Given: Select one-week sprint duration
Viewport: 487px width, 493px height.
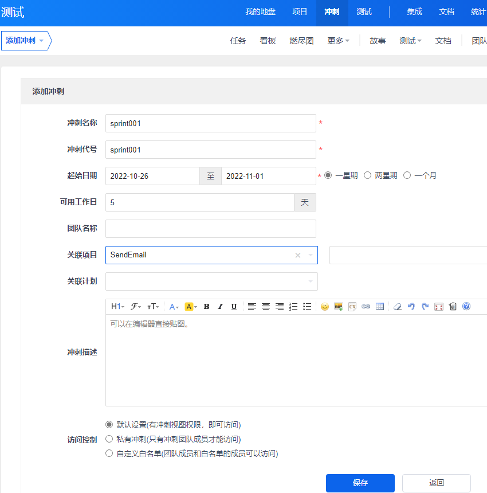Looking at the screenshot, I should click(x=328, y=175).
